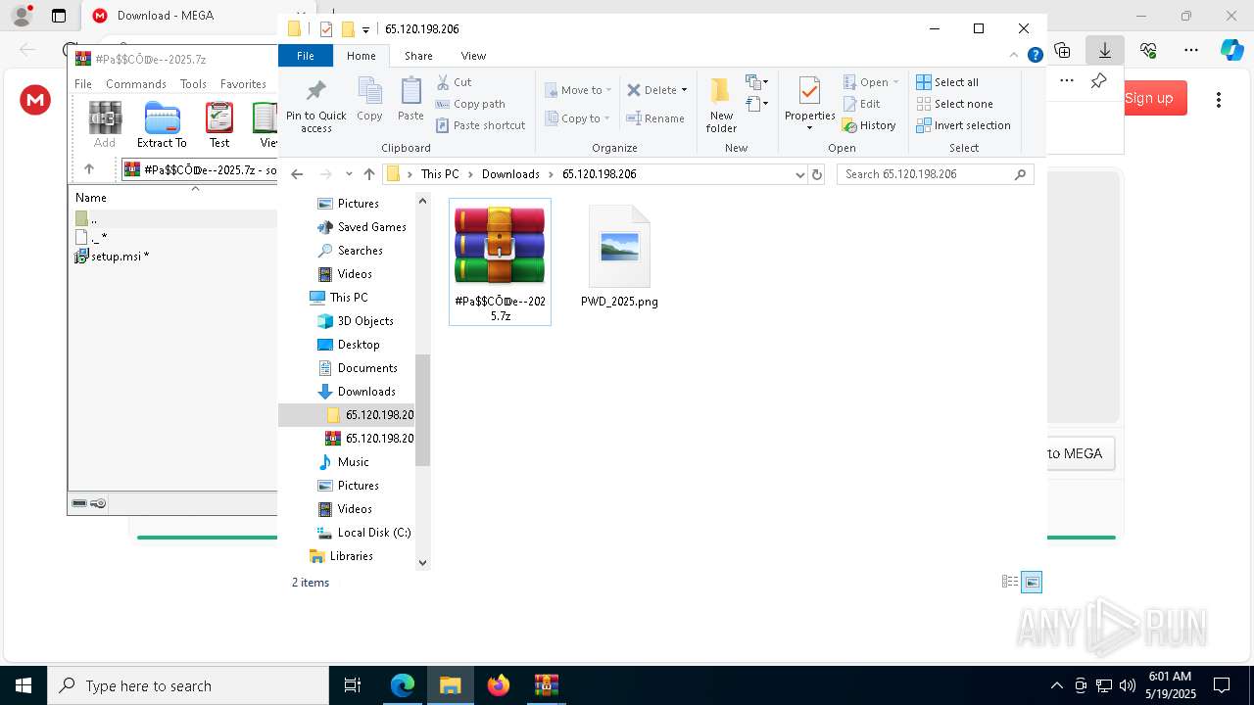
Task: Expand Move to dropdown
Action: pos(608,90)
